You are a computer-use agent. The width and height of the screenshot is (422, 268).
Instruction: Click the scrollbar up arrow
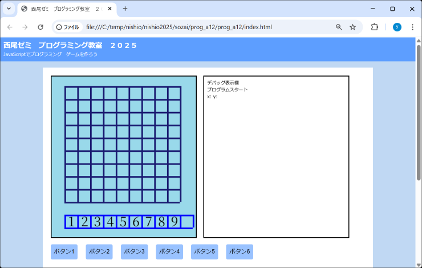click(419, 41)
